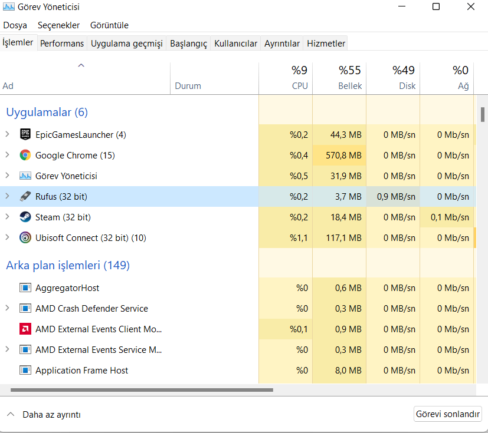Image resolution: width=488 pixels, height=433 pixels.
Task: Expand the EpicGamesLauncher process group
Action: 7,134
